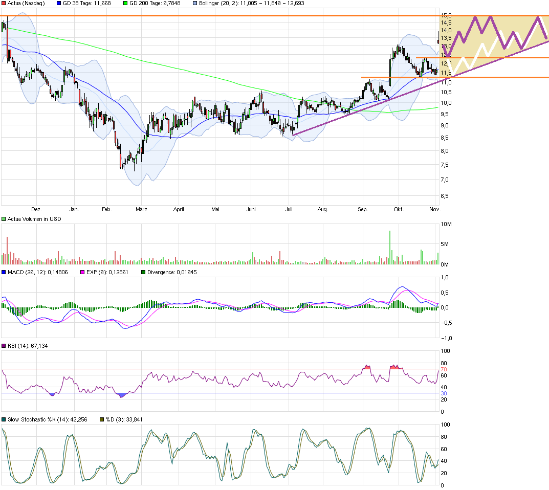Select the blue GD 38 Tage indicator icon
Screen dimensions: 549x490
coord(59,4)
